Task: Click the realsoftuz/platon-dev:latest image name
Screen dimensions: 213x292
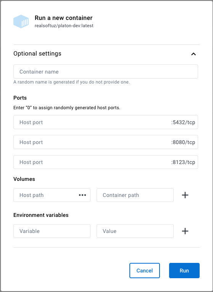Action: 64,26
